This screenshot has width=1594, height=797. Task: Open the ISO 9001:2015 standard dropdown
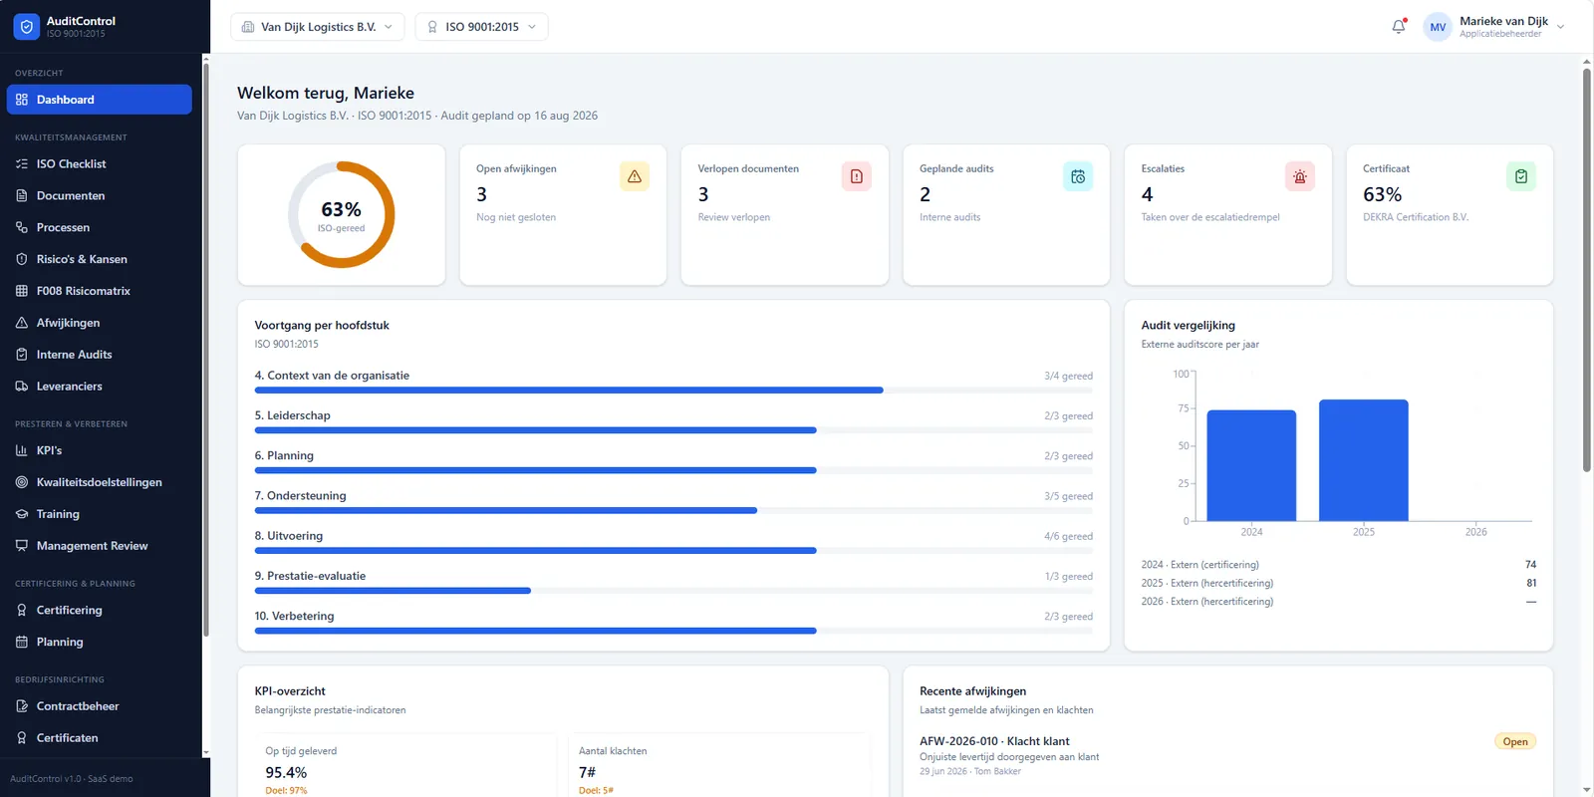(x=481, y=27)
